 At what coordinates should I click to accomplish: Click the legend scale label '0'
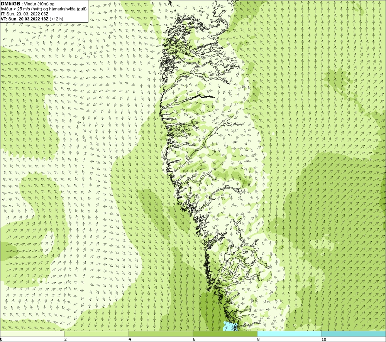click(1, 339)
